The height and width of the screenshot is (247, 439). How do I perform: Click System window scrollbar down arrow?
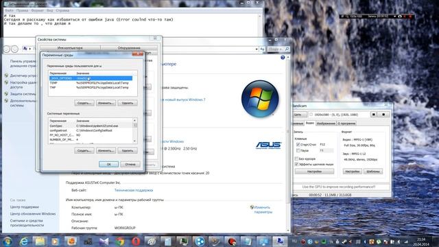coord(288,231)
